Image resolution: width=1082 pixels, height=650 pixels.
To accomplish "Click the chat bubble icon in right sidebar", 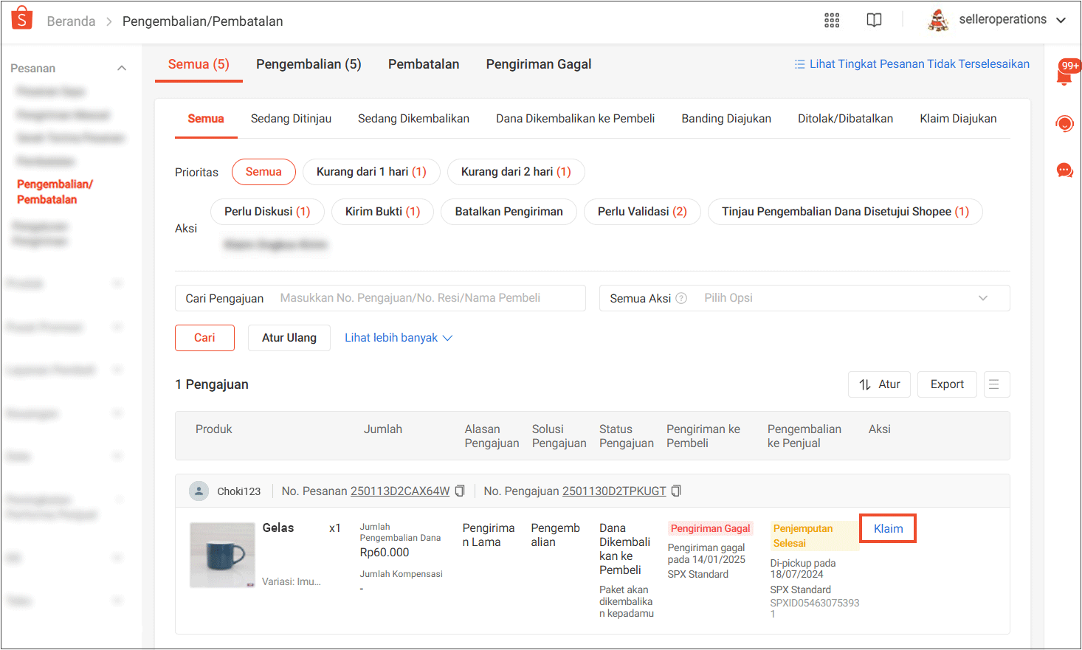I will point(1064,171).
